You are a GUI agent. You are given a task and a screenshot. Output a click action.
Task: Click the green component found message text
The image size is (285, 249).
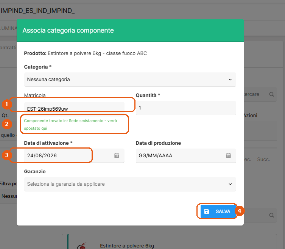(x=70, y=124)
